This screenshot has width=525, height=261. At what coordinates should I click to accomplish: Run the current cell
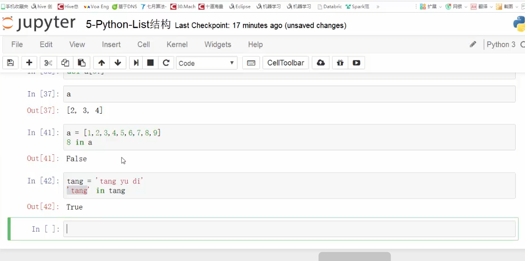click(x=136, y=63)
